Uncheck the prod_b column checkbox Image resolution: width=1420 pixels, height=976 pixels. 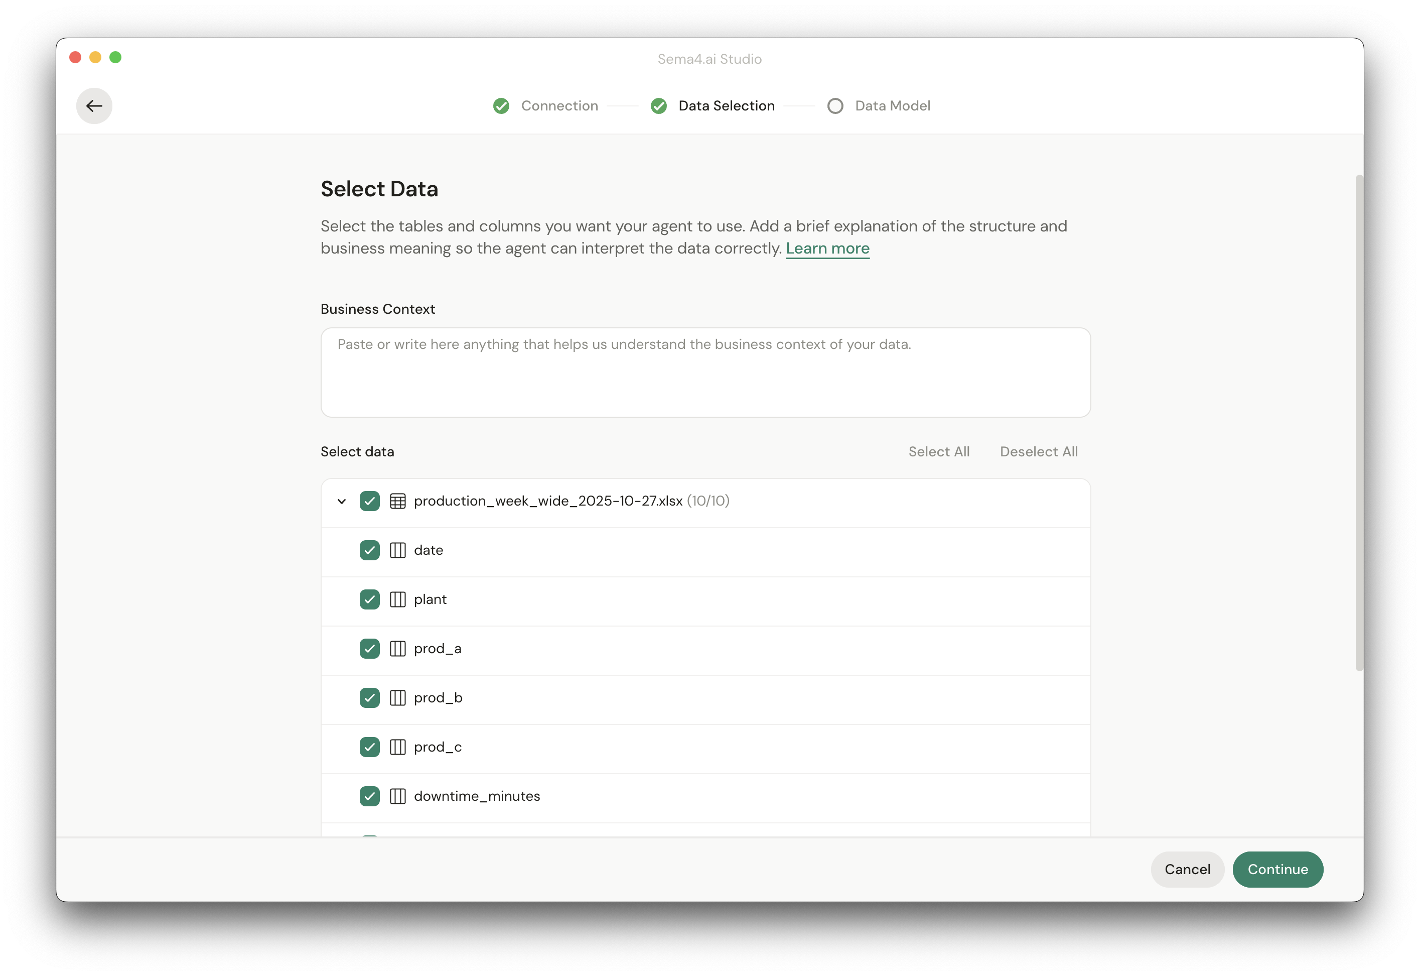(370, 698)
